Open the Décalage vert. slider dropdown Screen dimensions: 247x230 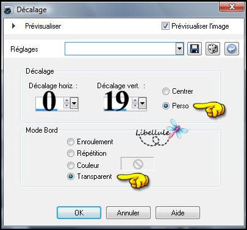143,104
